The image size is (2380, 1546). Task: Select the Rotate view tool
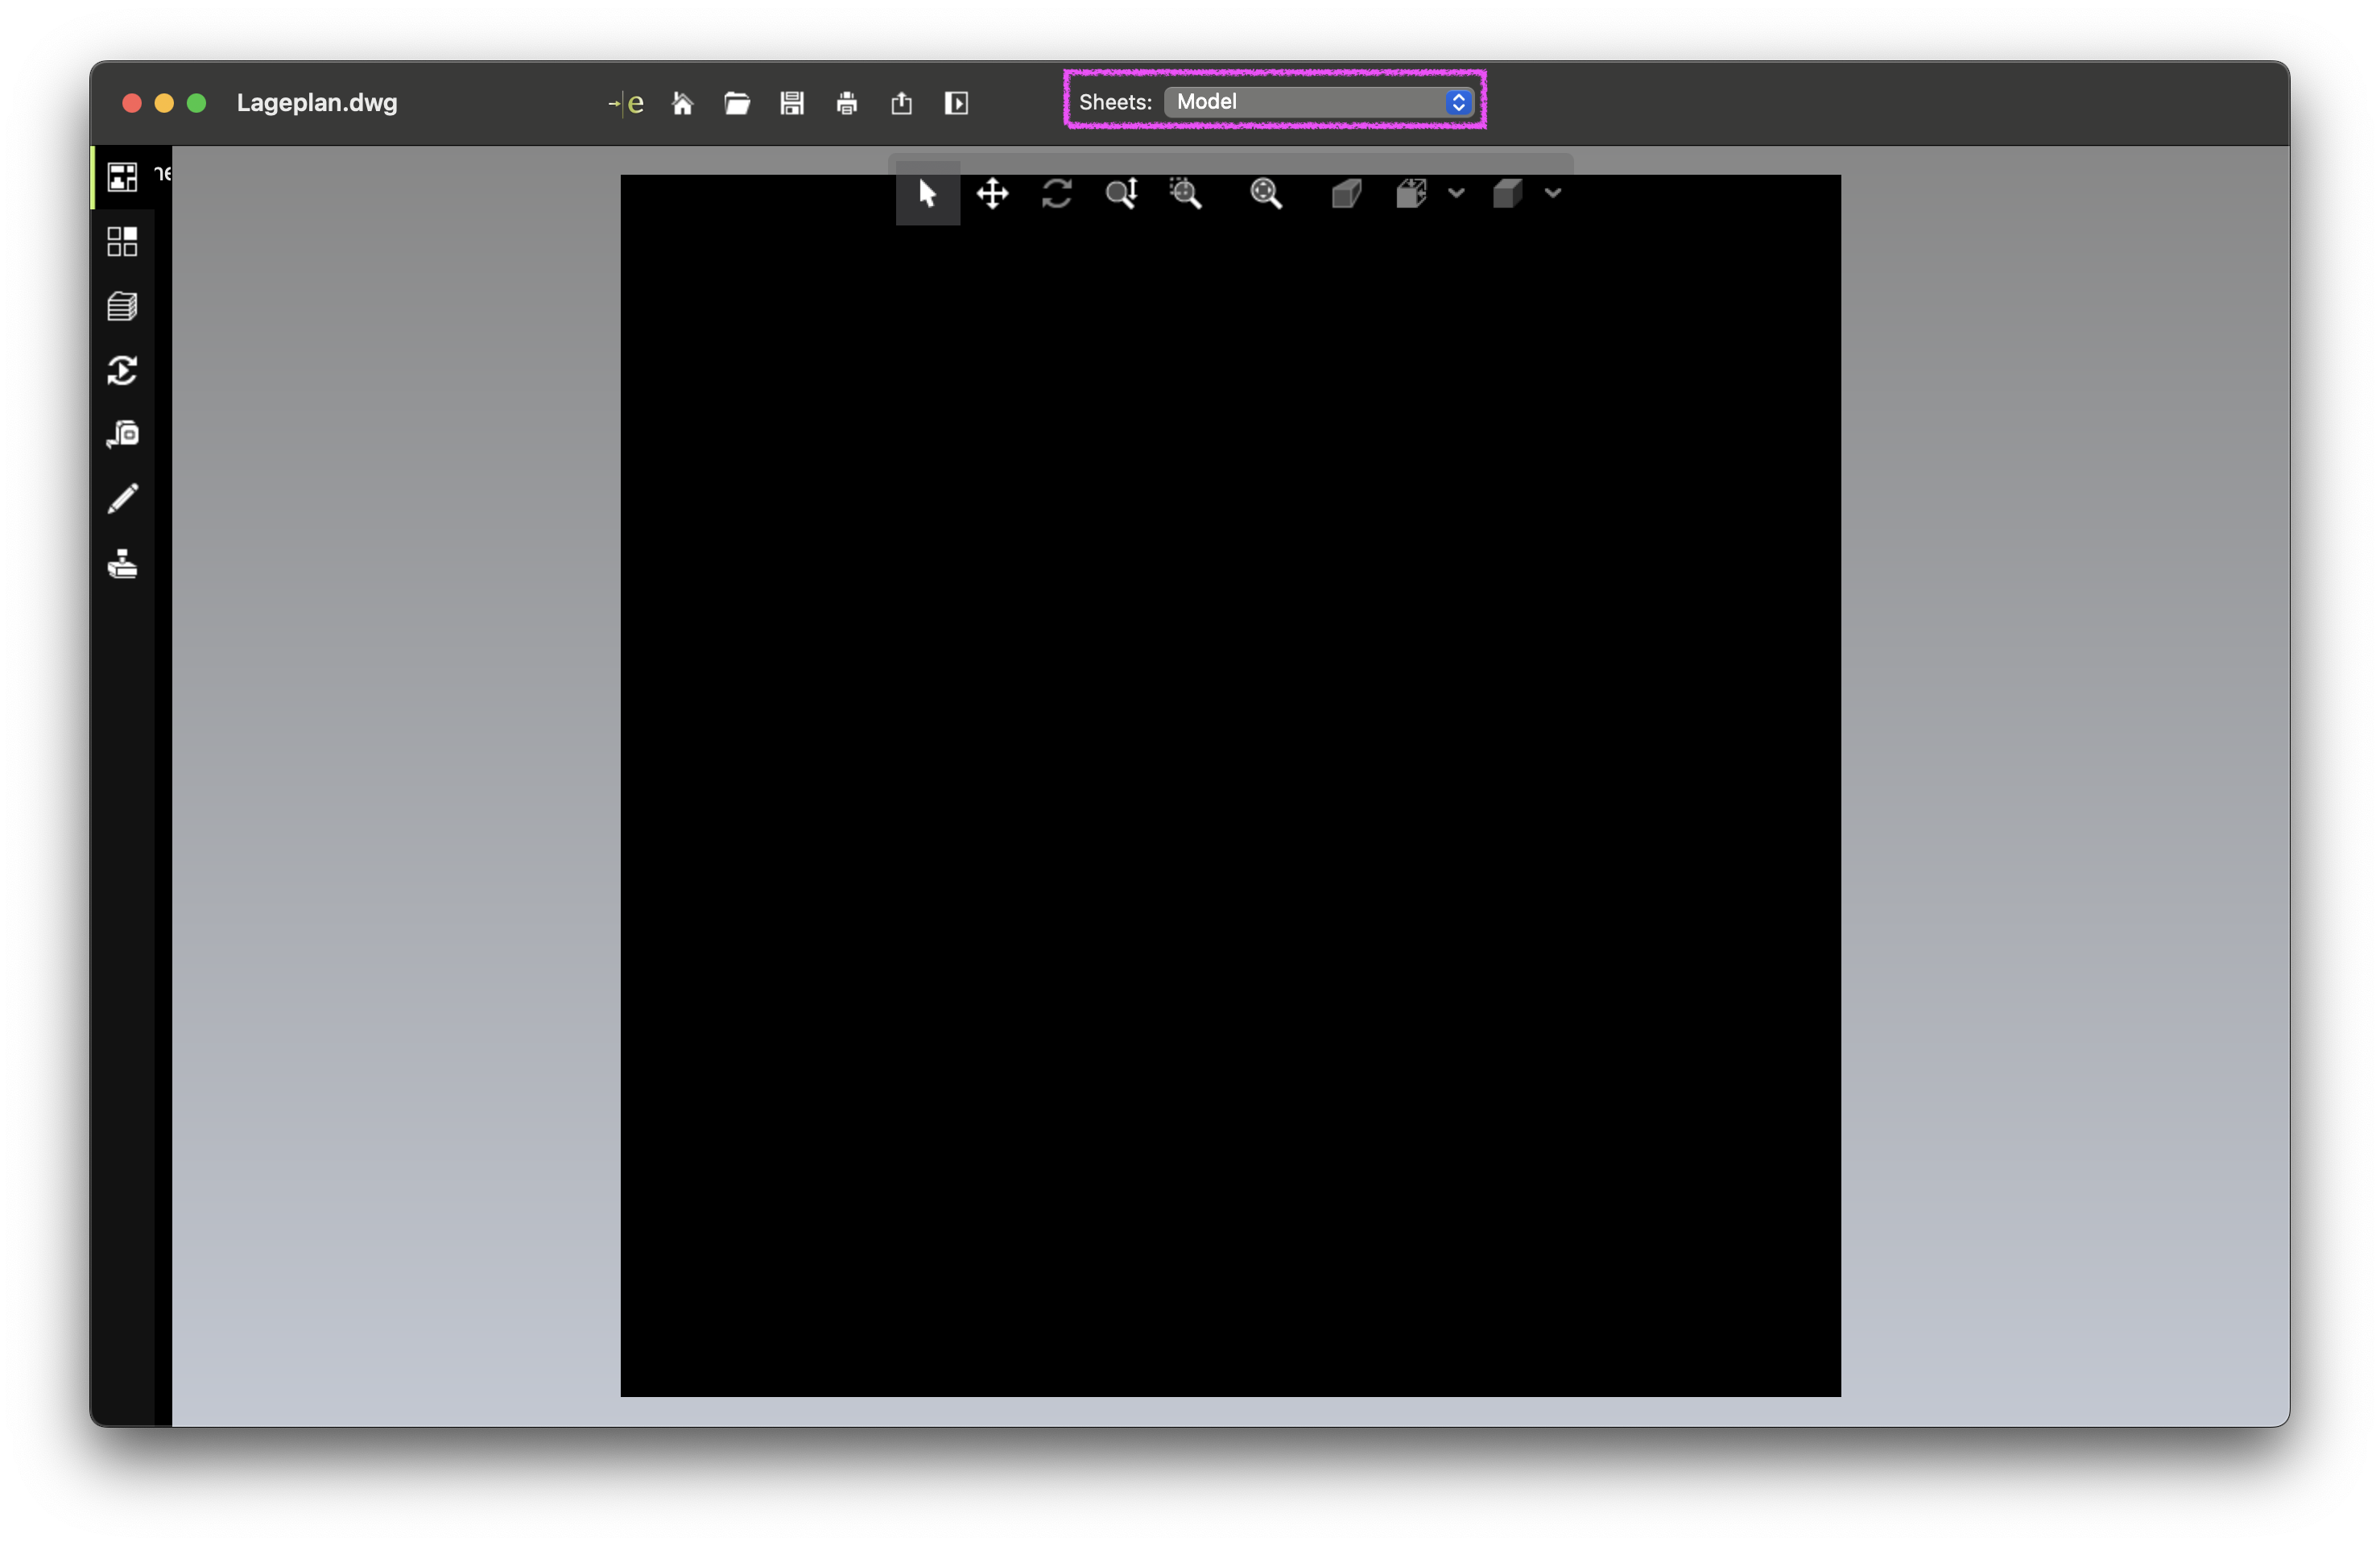point(1057,193)
